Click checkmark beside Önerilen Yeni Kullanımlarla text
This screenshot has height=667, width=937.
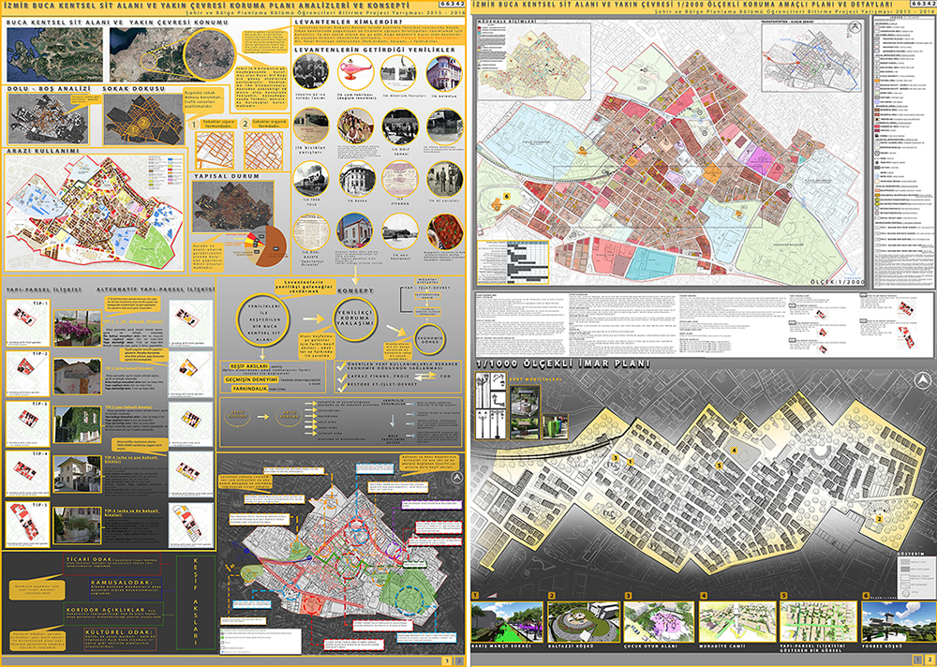[x=341, y=365]
